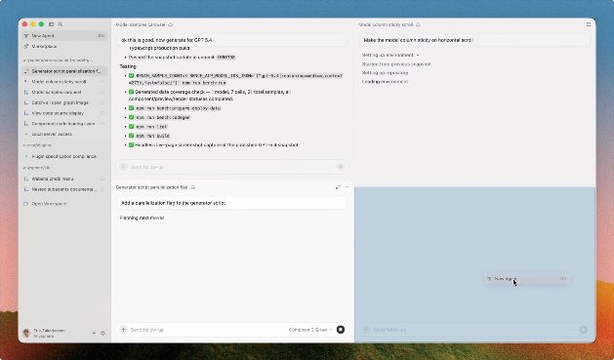Open the Local server access chat
The image size is (614, 360).
click(64, 135)
